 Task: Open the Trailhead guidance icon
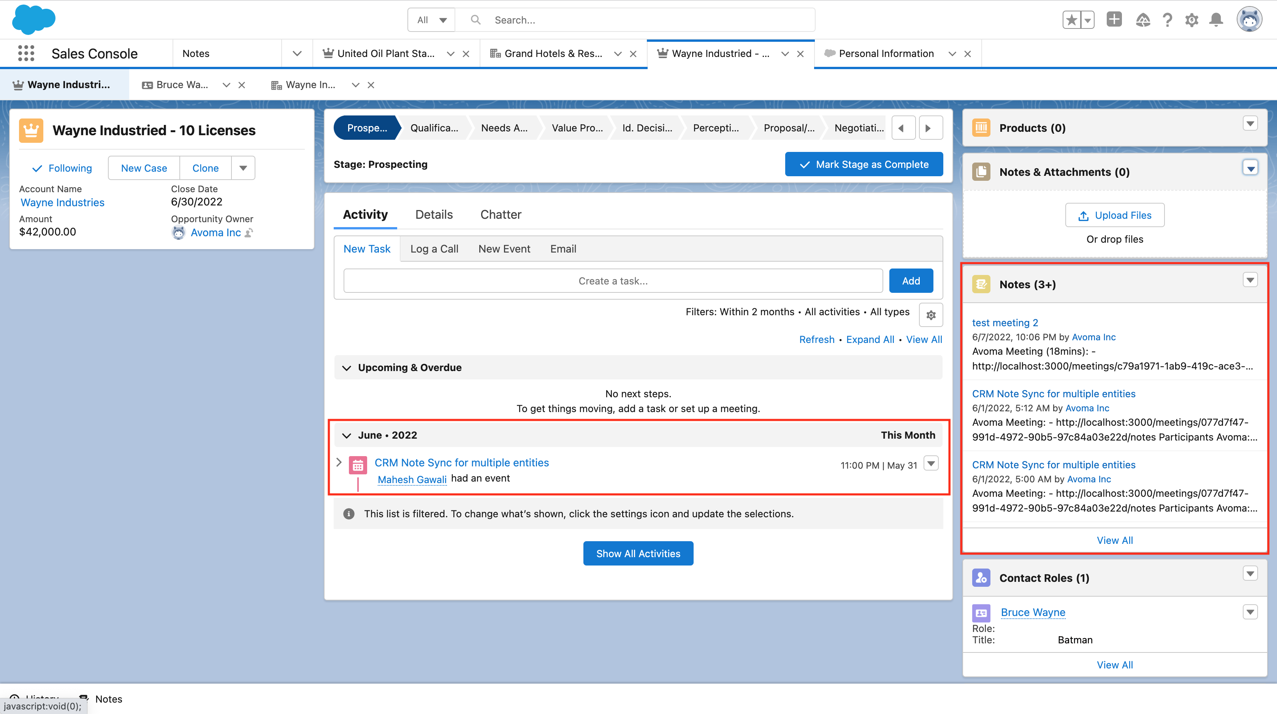[1143, 20]
